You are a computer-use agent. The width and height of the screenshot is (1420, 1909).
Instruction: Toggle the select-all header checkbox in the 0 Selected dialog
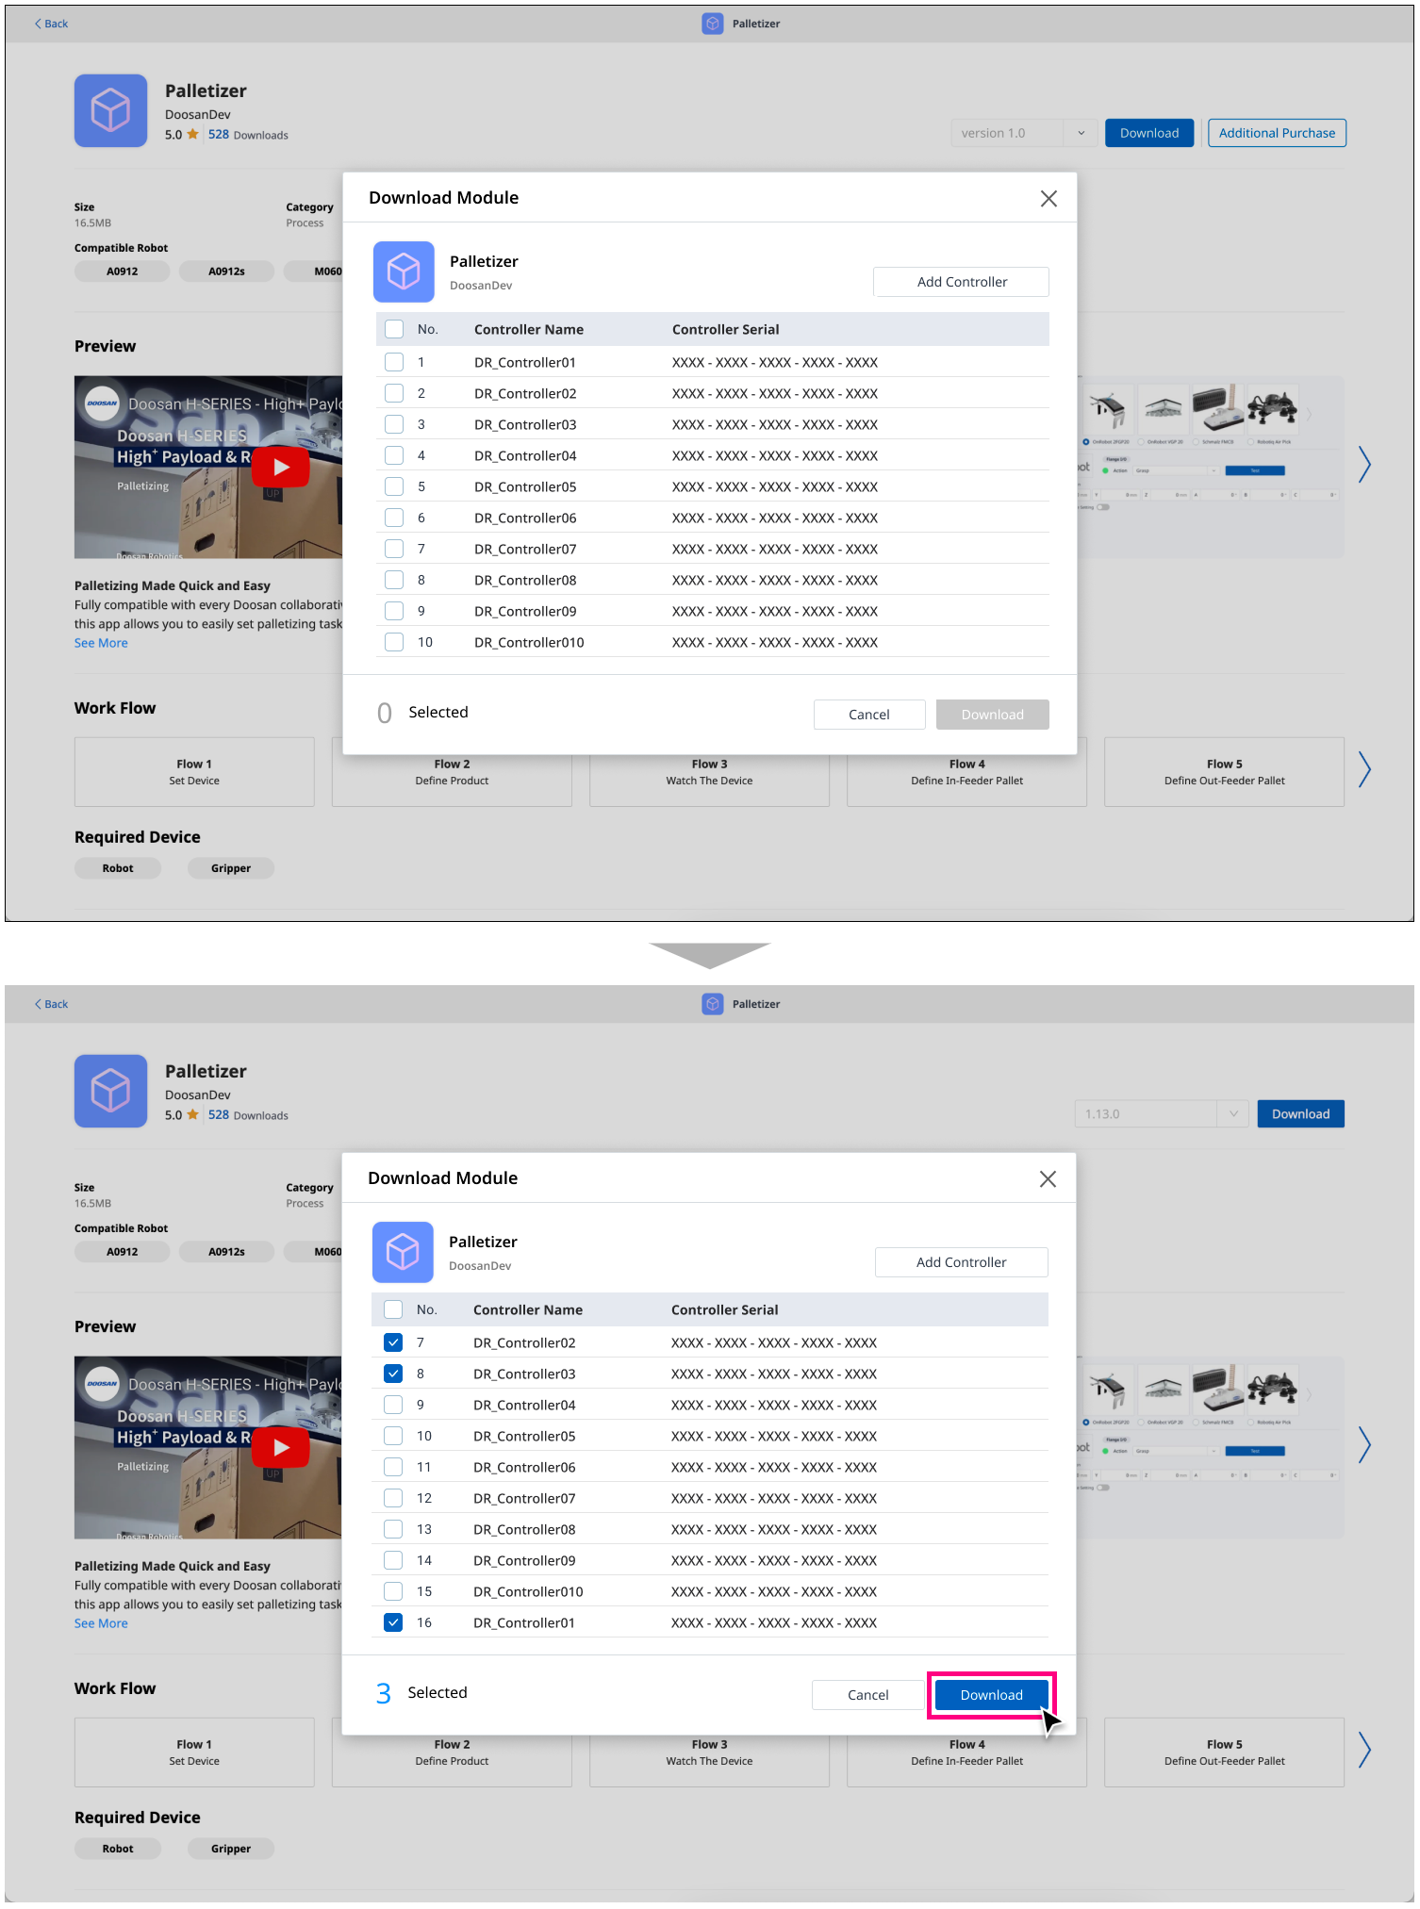pos(394,329)
